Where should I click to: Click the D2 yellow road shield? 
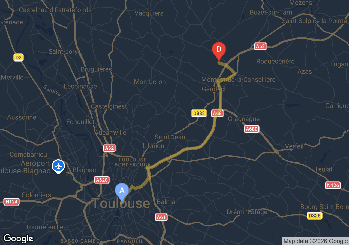(19, 57)
